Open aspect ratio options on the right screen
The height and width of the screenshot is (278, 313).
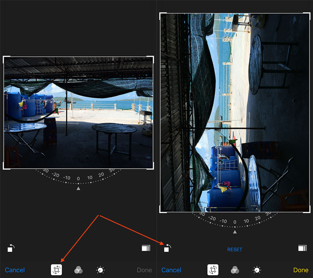pos(302,248)
